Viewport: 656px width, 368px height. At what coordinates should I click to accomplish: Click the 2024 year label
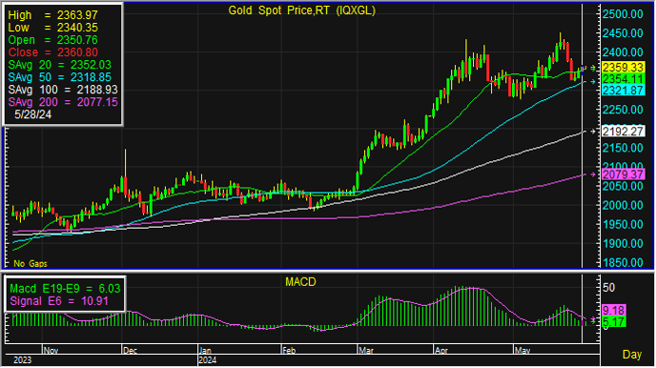click(208, 360)
